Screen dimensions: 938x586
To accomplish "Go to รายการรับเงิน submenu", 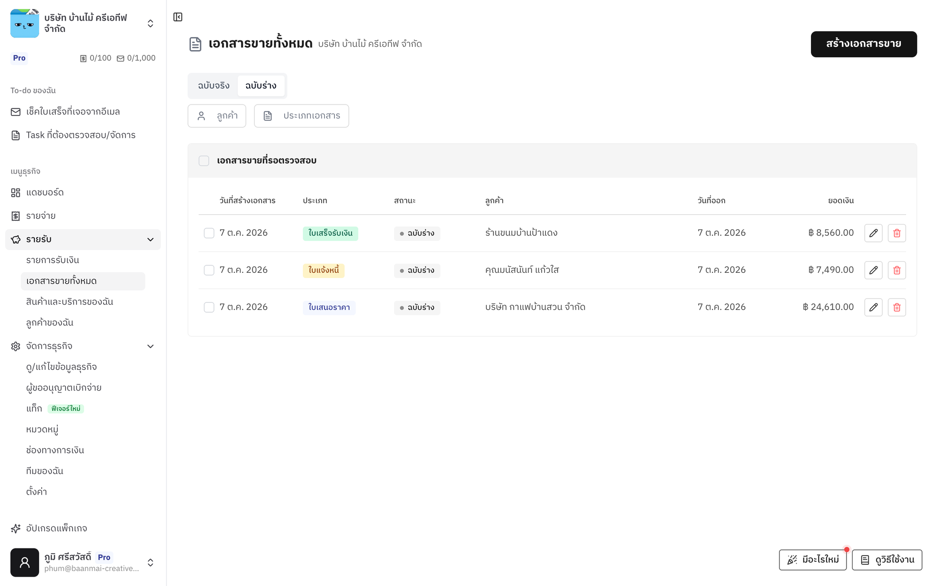I will [83, 260].
